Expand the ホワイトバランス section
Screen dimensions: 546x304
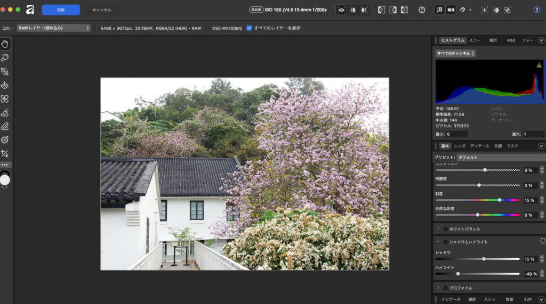click(x=438, y=229)
